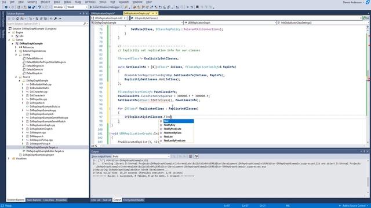This screenshot has height=208, width=371.
Task: Click the Save All toolbar icon
Action: [x=34, y=7]
